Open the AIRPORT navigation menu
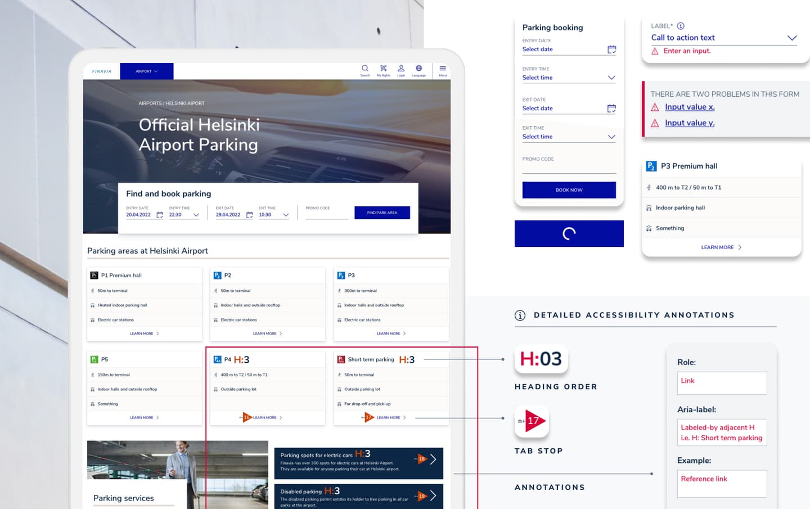Viewport: 810px width, 509px height. click(146, 71)
